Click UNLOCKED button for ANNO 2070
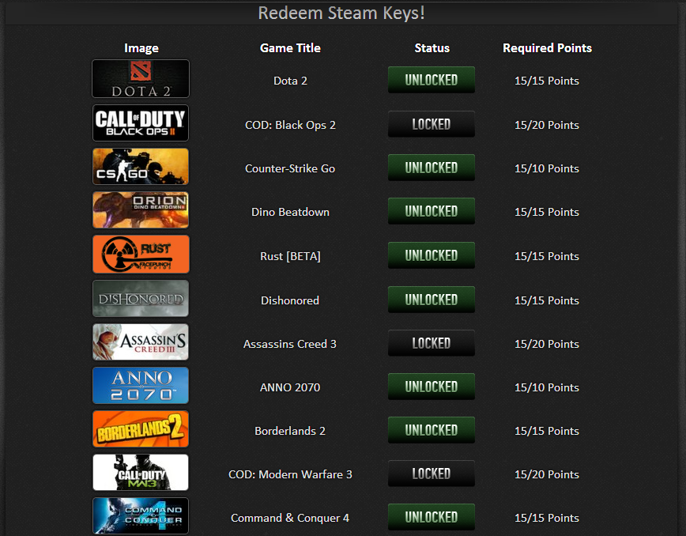Image resolution: width=686 pixels, height=536 pixels. (x=432, y=387)
